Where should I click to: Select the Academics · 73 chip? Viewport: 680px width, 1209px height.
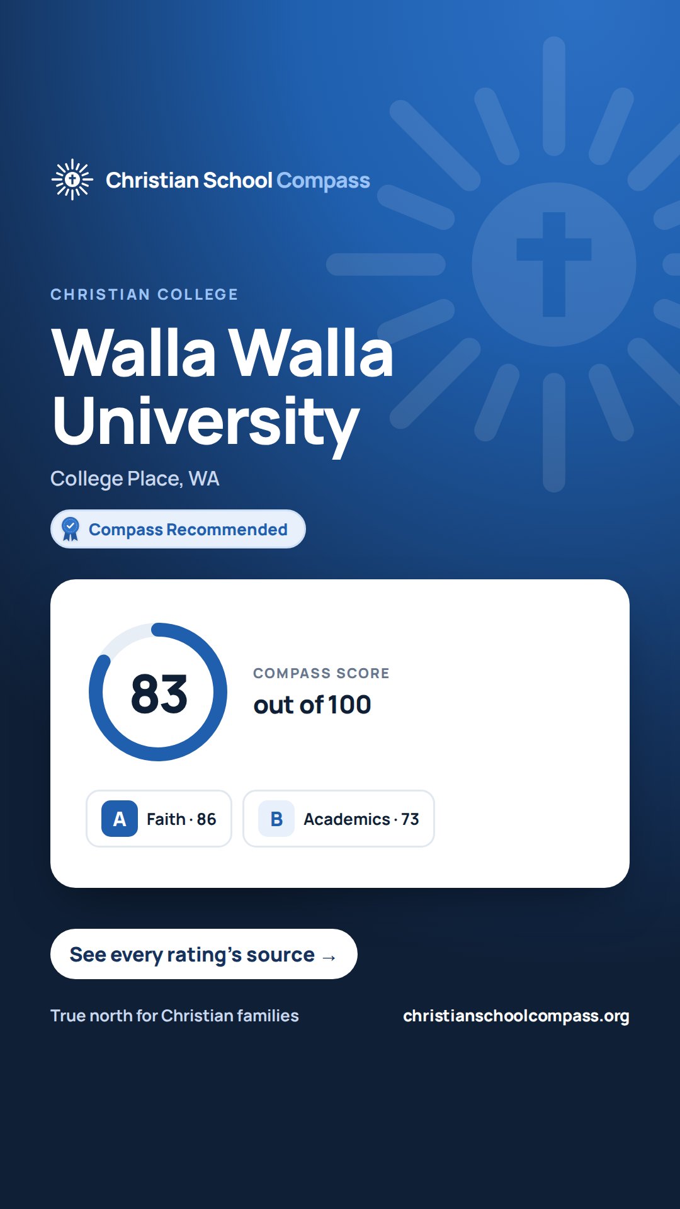coord(339,819)
